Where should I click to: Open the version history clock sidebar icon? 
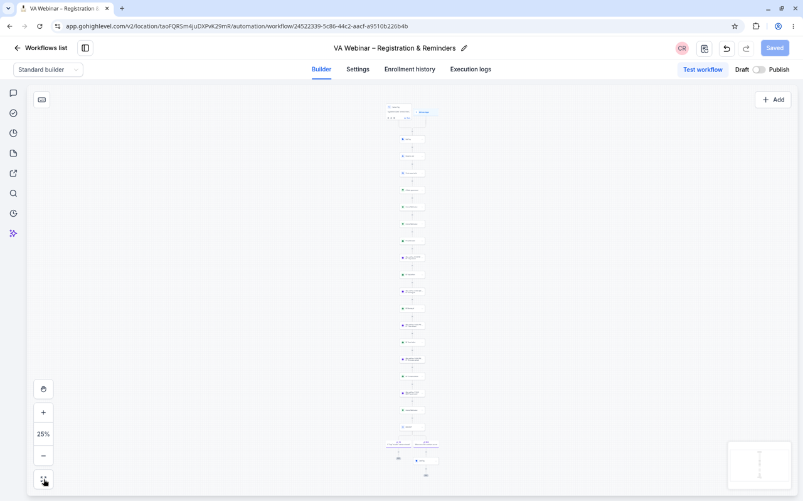[13, 214]
